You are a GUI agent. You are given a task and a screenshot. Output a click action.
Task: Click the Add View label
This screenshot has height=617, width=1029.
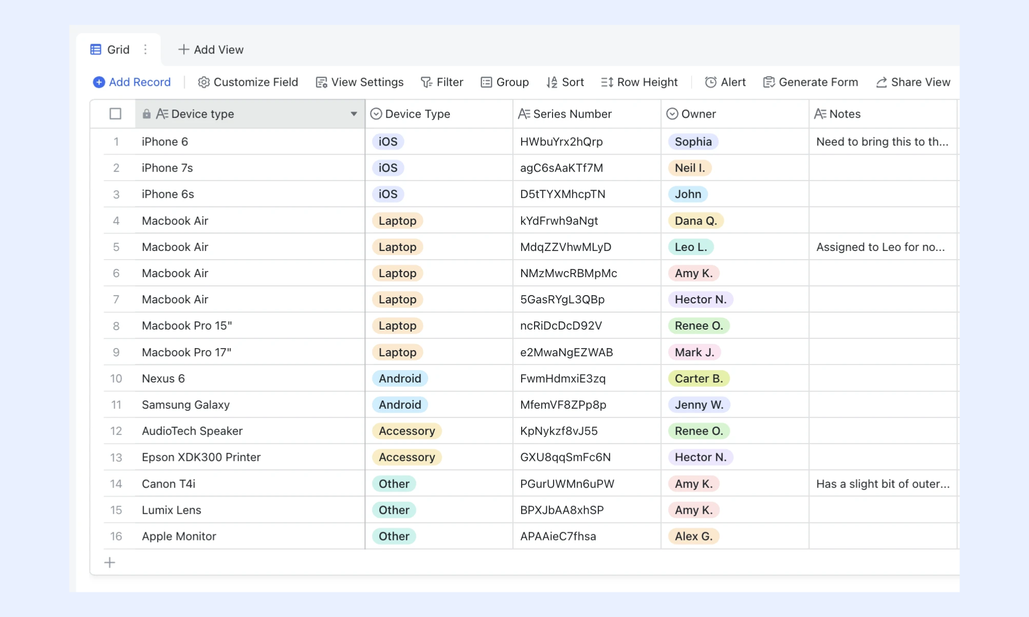(219, 50)
